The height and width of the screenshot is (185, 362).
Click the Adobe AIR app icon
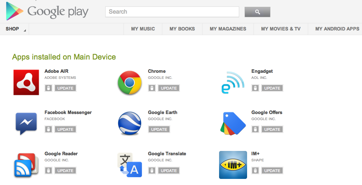26,82
